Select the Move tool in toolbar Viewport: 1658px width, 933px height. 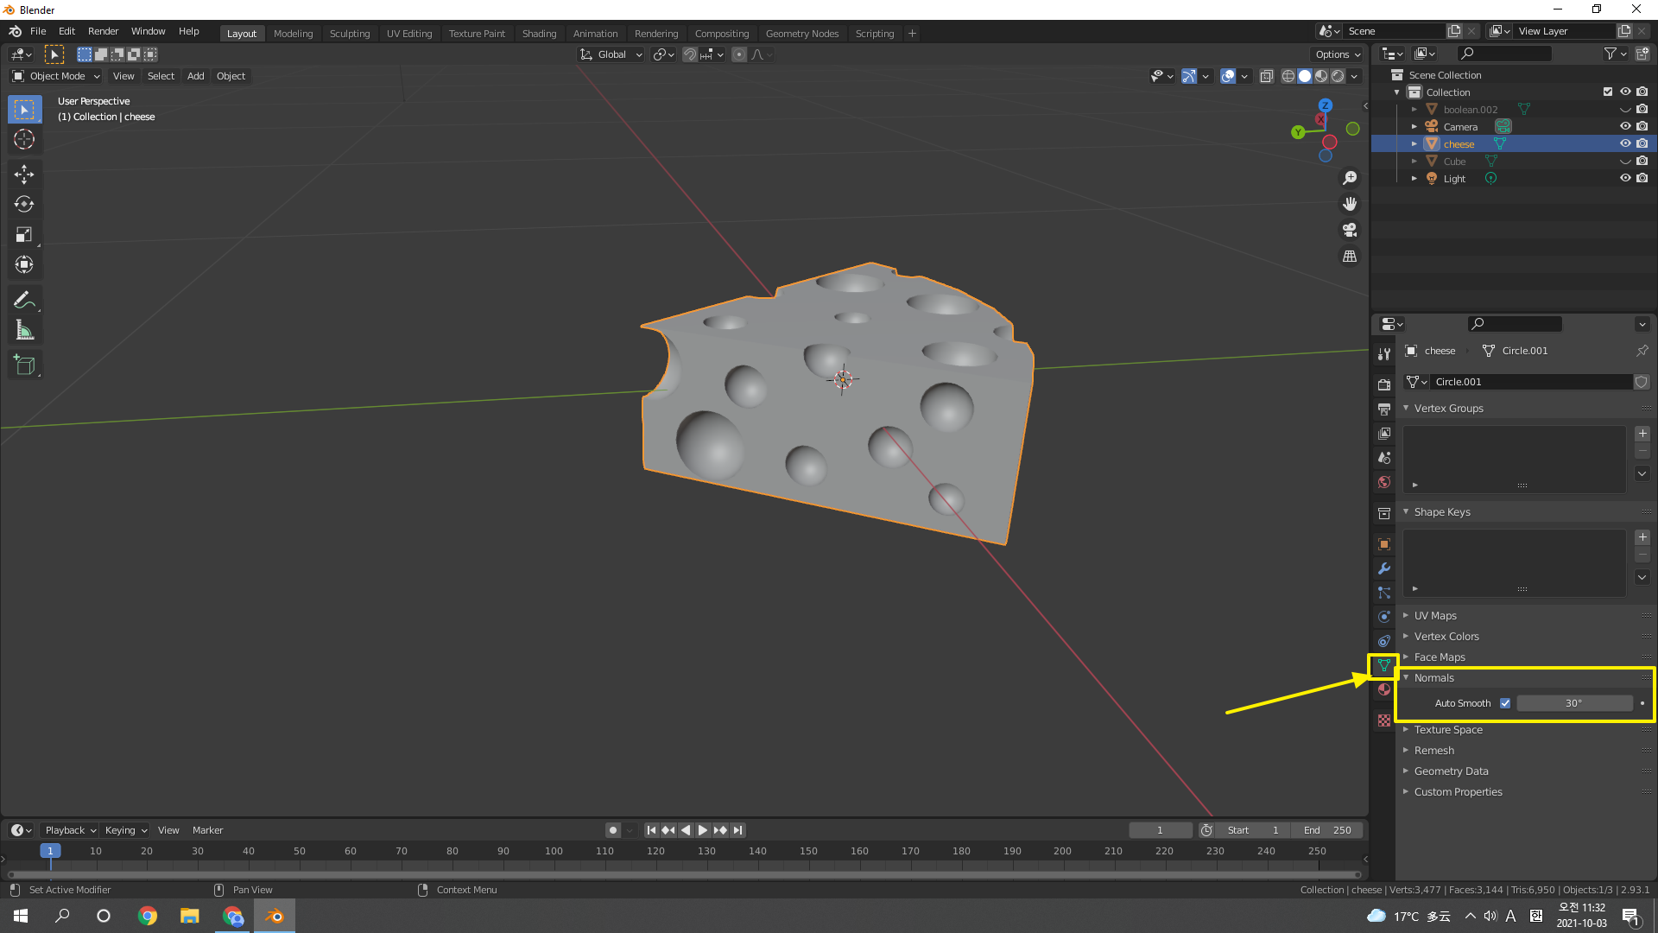[x=24, y=174]
